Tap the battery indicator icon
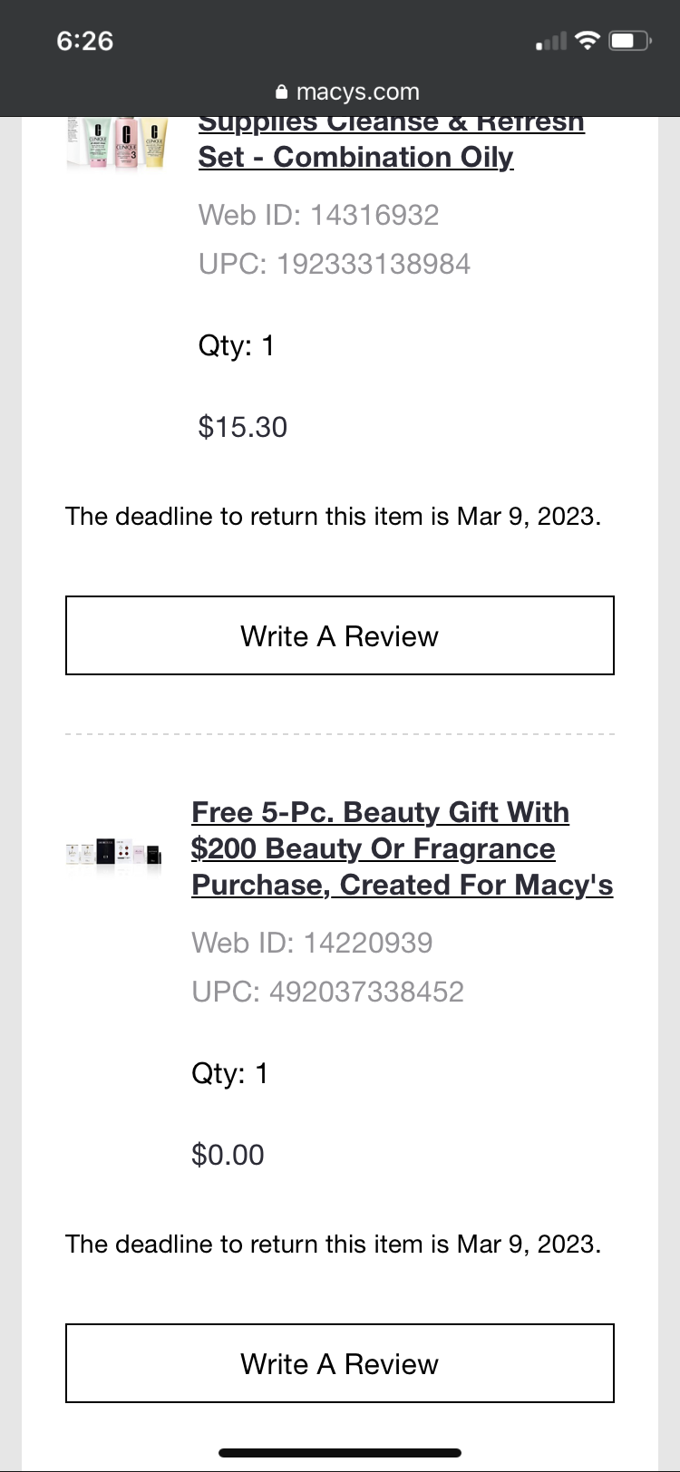Screen dimensions: 680x1472 [629, 41]
